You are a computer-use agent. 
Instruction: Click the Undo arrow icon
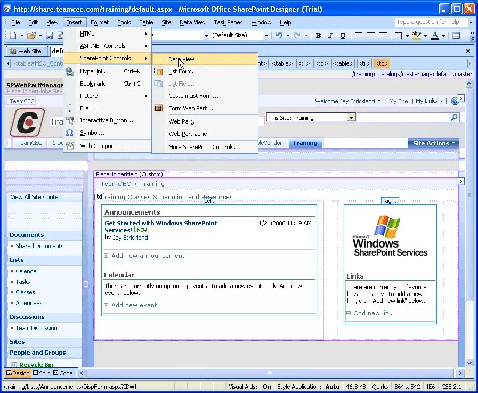[x=279, y=35]
